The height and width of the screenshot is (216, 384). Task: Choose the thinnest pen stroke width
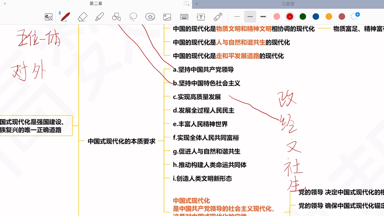tap(237, 17)
